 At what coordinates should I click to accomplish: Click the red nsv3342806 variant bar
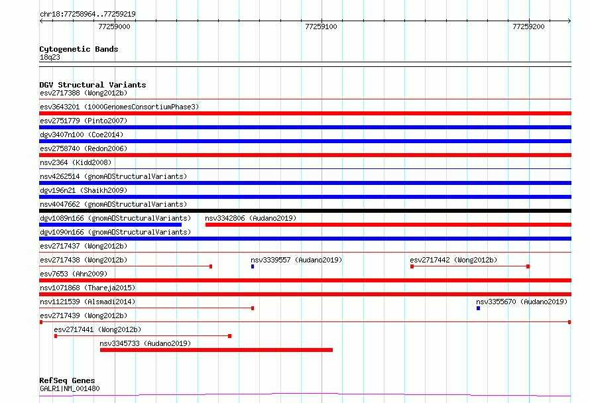(x=388, y=225)
